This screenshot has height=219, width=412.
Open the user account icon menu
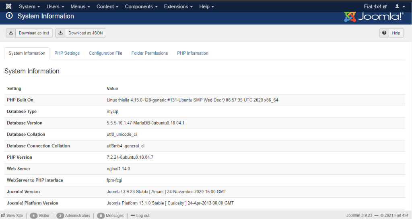point(397,6)
